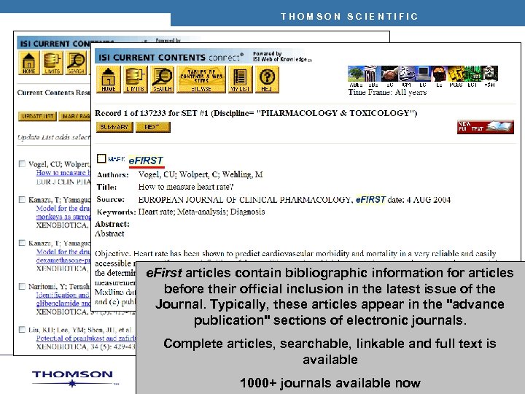The width and height of the screenshot is (525, 394).
Task: Click Mark Page button in back window
Action: 74,116
